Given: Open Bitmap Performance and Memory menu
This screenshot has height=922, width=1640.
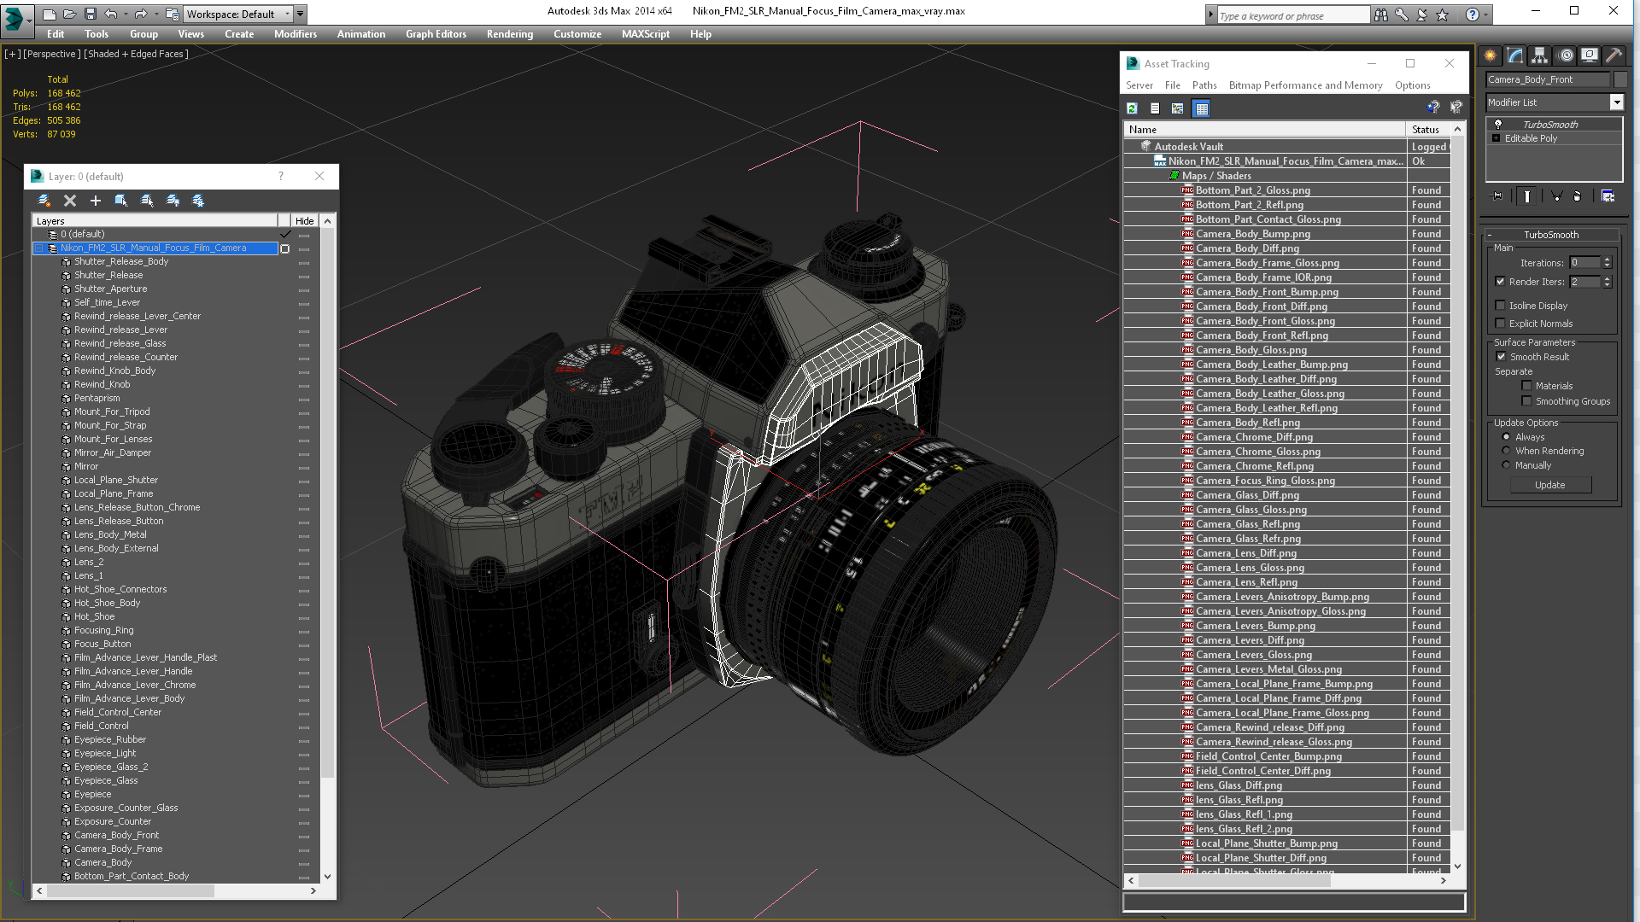Looking at the screenshot, I should 1305,85.
